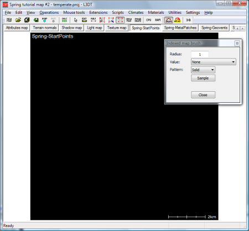This screenshot has width=249, height=231.
Task: Open the Operations menu
Action: 49,13
